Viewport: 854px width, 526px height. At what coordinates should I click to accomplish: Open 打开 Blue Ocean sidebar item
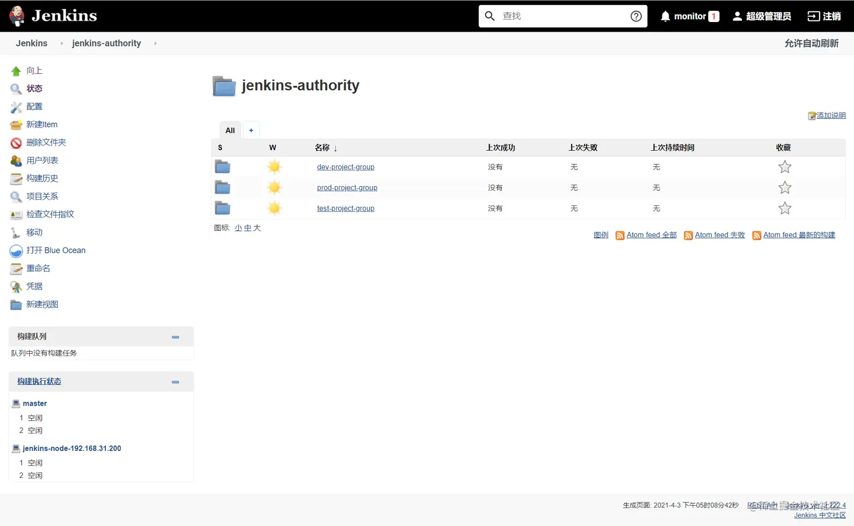click(56, 251)
